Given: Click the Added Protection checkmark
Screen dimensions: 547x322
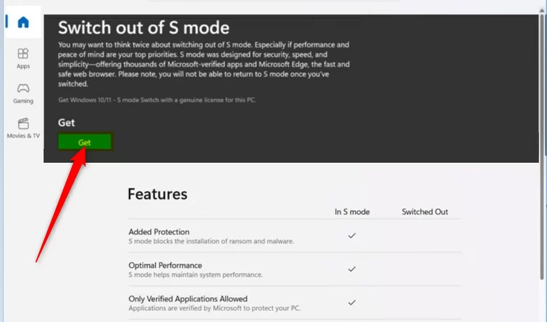Looking at the screenshot, I should pos(352,236).
